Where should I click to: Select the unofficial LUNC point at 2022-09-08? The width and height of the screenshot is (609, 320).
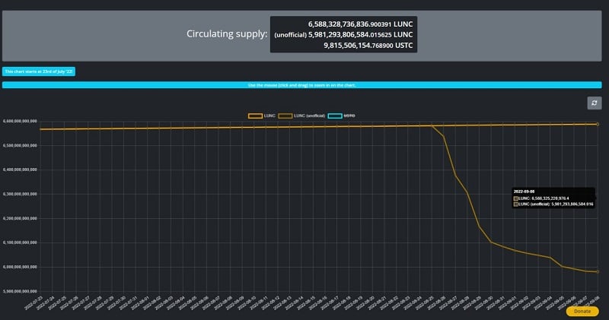pos(598,272)
